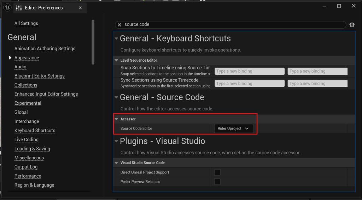362x200 pixels.
Task: Close the Editor Preferences tab
Action: point(80,8)
